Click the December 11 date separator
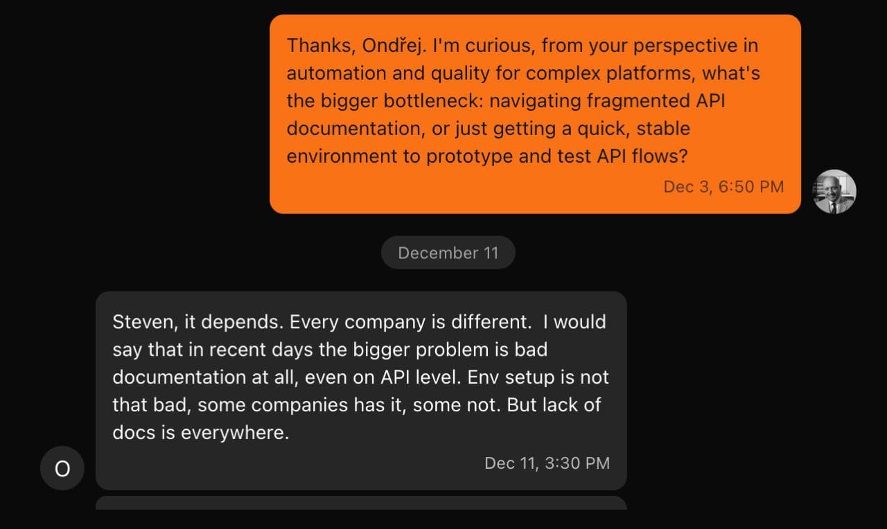 (x=448, y=253)
